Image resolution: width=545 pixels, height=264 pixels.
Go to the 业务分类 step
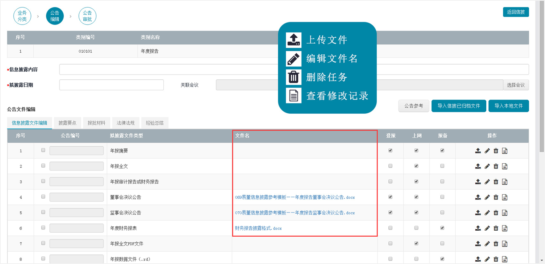click(x=22, y=16)
